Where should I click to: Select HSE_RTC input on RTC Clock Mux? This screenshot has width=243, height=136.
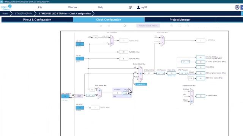(112, 37)
